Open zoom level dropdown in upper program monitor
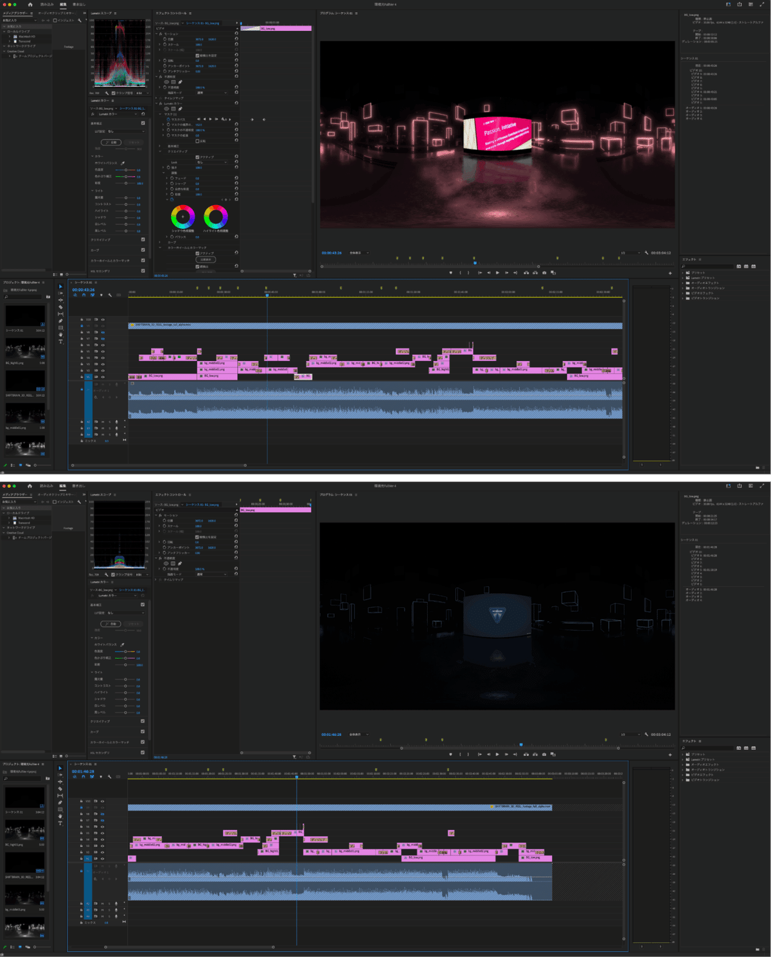Screen dimensions: 771x957 tap(359, 253)
